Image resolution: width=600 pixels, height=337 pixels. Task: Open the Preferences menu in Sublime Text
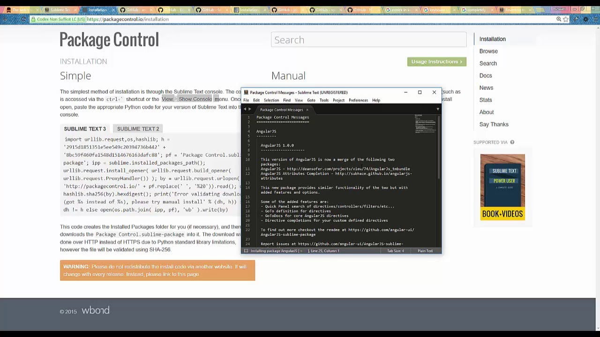(x=359, y=100)
